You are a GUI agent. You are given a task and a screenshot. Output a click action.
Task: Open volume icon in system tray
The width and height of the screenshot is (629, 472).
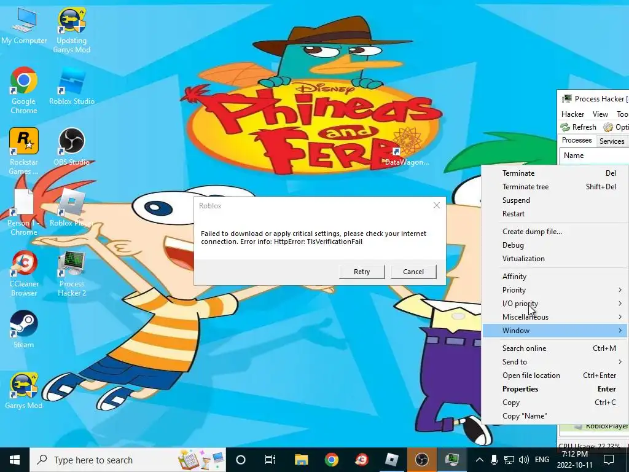point(523,460)
